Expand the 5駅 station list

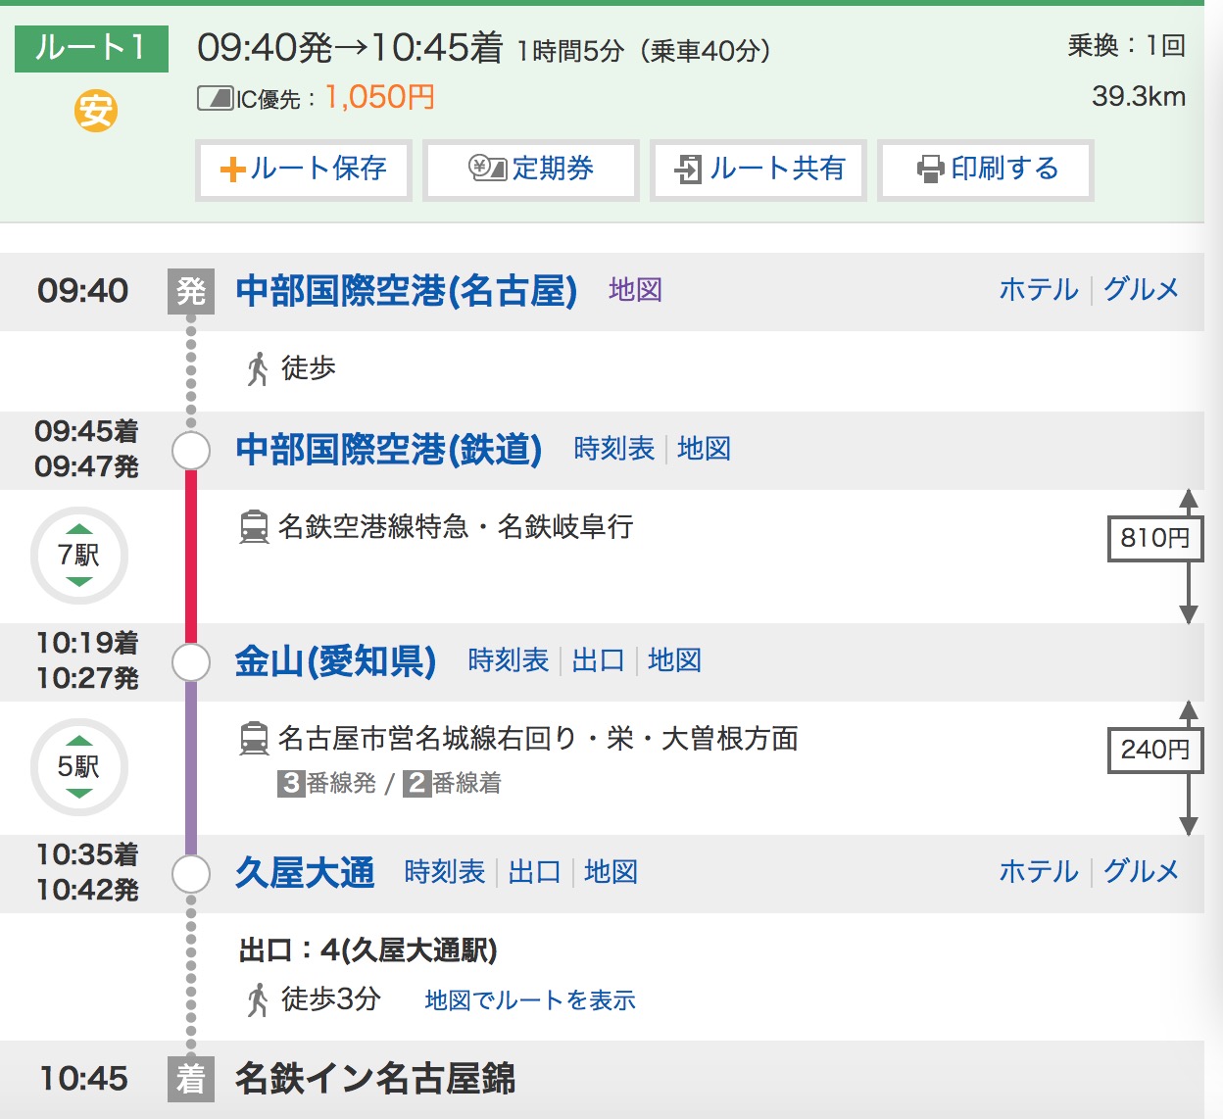point(79,767)
